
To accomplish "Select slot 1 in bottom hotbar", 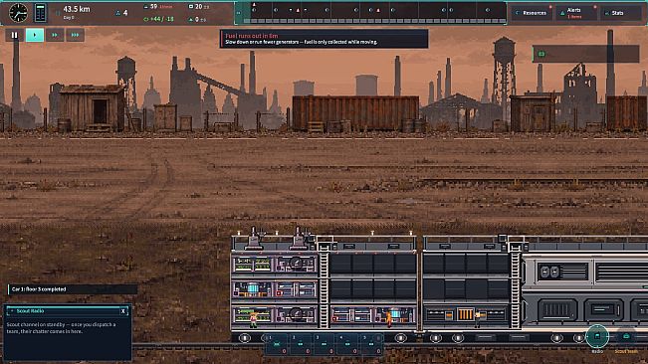I will (276, 345).
